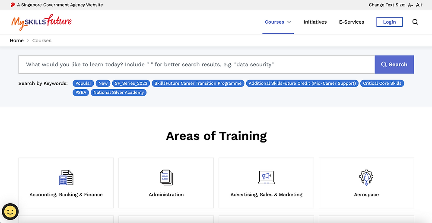Select the Popular keyword tag
The width and height of the screenshot is (432, 223).
[83, 83]
